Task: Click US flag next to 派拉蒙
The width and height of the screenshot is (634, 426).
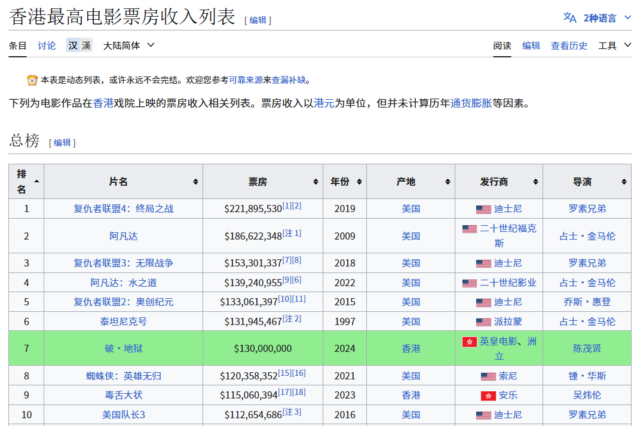Action: click(483, 322)
